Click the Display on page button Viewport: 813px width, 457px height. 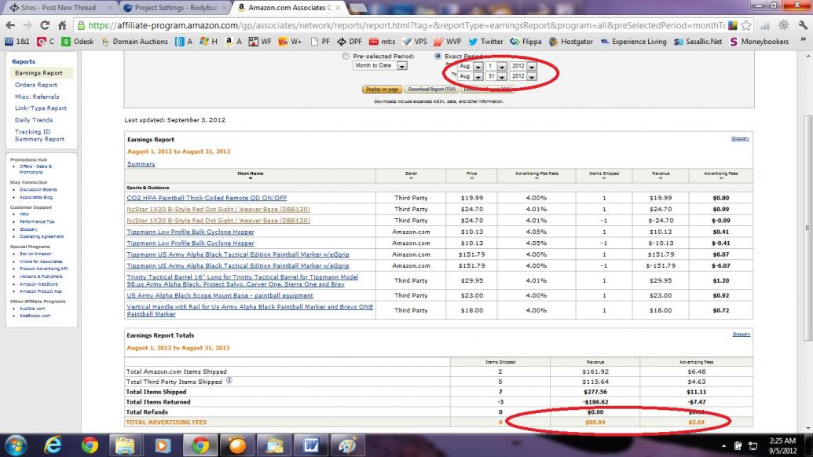pyautogui.click(x=382, y=89)
